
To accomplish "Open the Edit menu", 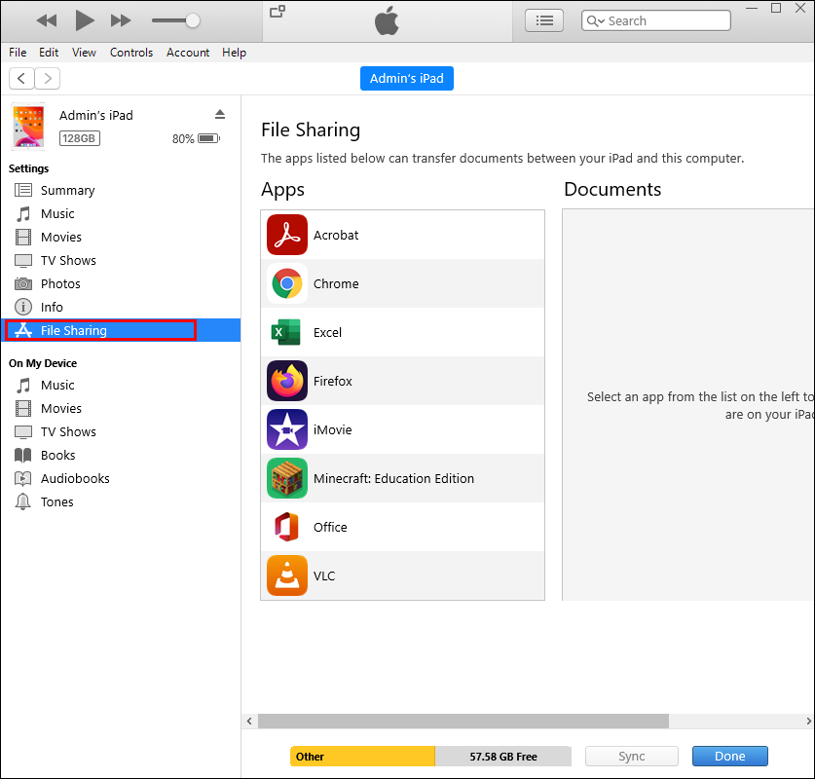I will [49, 53].
